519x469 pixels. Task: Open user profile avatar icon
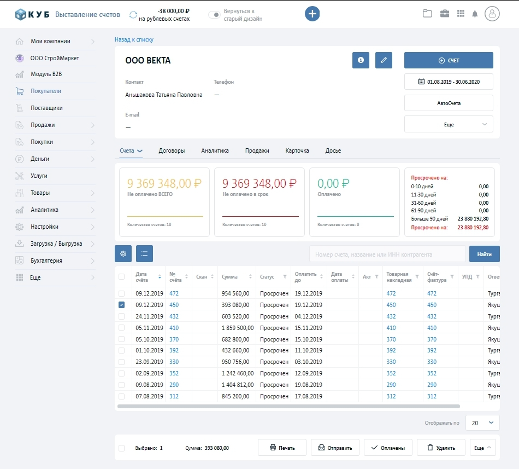pos(492,14)
